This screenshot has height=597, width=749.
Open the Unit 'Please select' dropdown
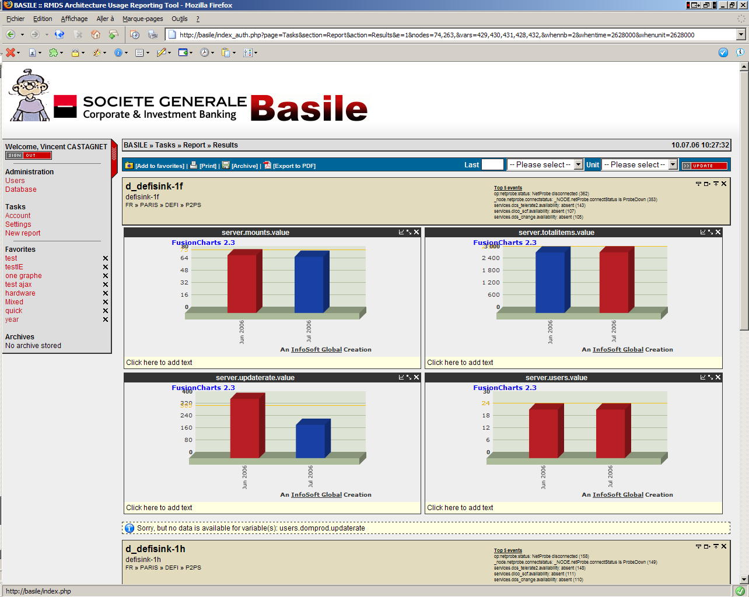tap(639, 164)
